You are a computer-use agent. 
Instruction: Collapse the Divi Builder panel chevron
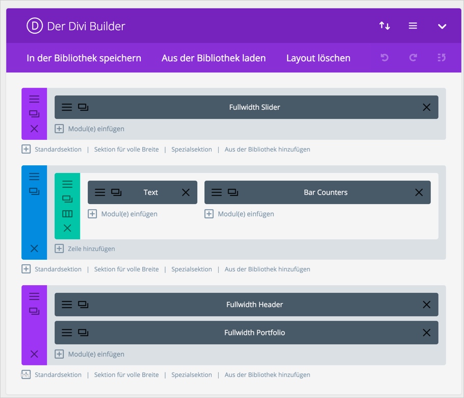(442, 27)
